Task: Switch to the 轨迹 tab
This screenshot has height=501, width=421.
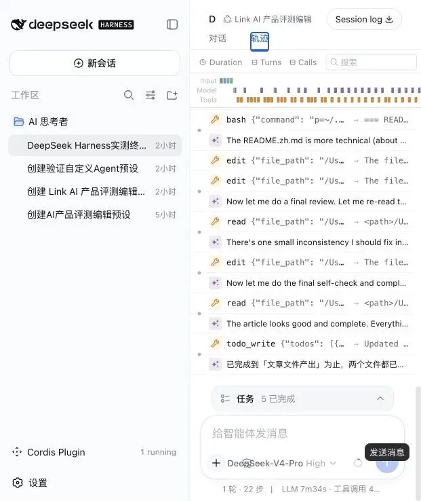Action: coord(260,41)
